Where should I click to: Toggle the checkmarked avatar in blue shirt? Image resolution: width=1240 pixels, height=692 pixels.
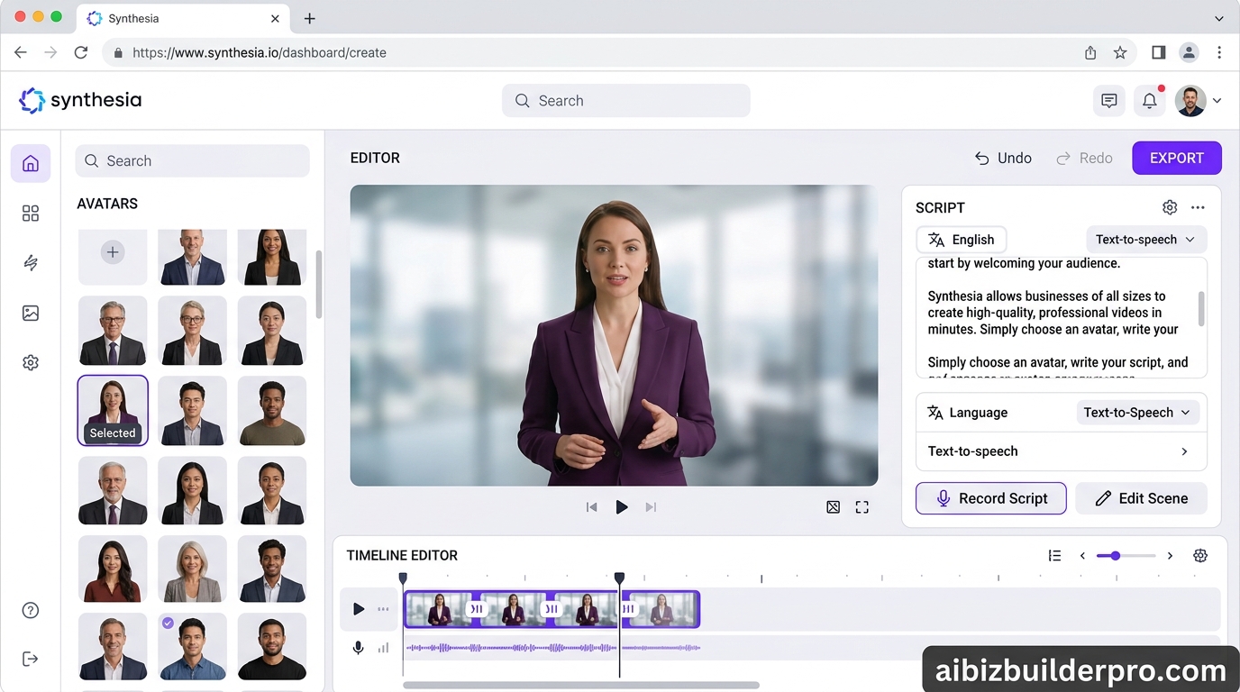point(192,646)
